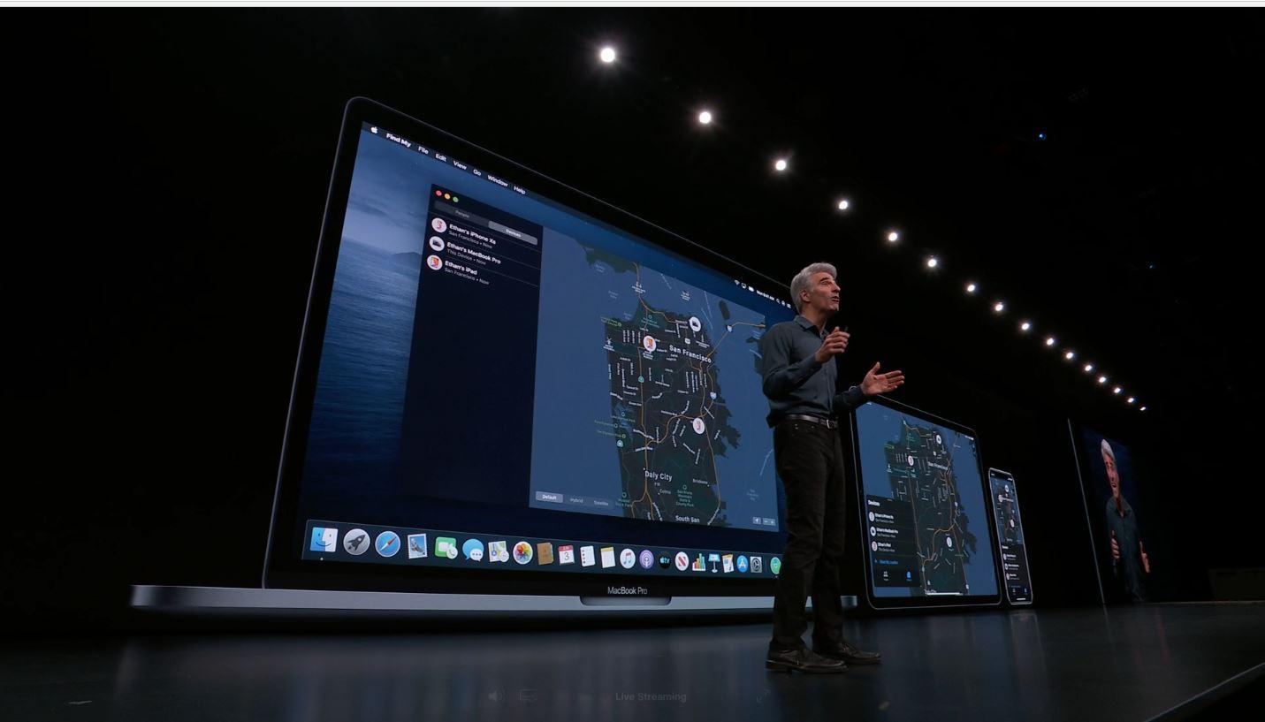
Task: Open System Preferences gear in Dock
Action: 756,565
